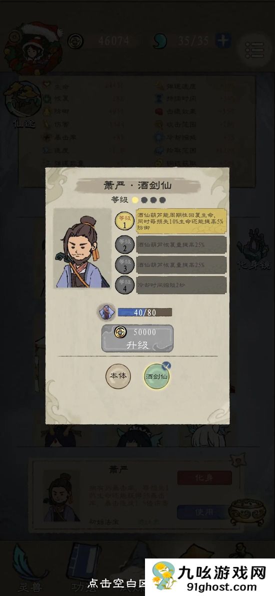This screenshot has width=275, height=596.
Task: Click the red 化身 button
Action: click(x=204, y=478)
